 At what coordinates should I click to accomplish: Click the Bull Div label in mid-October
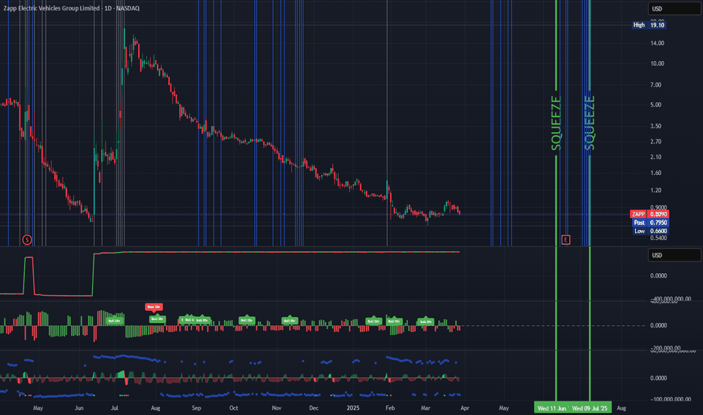tap(247, 320)
